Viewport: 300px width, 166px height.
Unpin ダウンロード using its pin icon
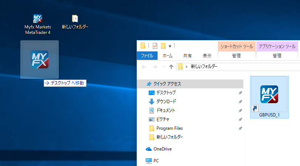click(240, 102)
